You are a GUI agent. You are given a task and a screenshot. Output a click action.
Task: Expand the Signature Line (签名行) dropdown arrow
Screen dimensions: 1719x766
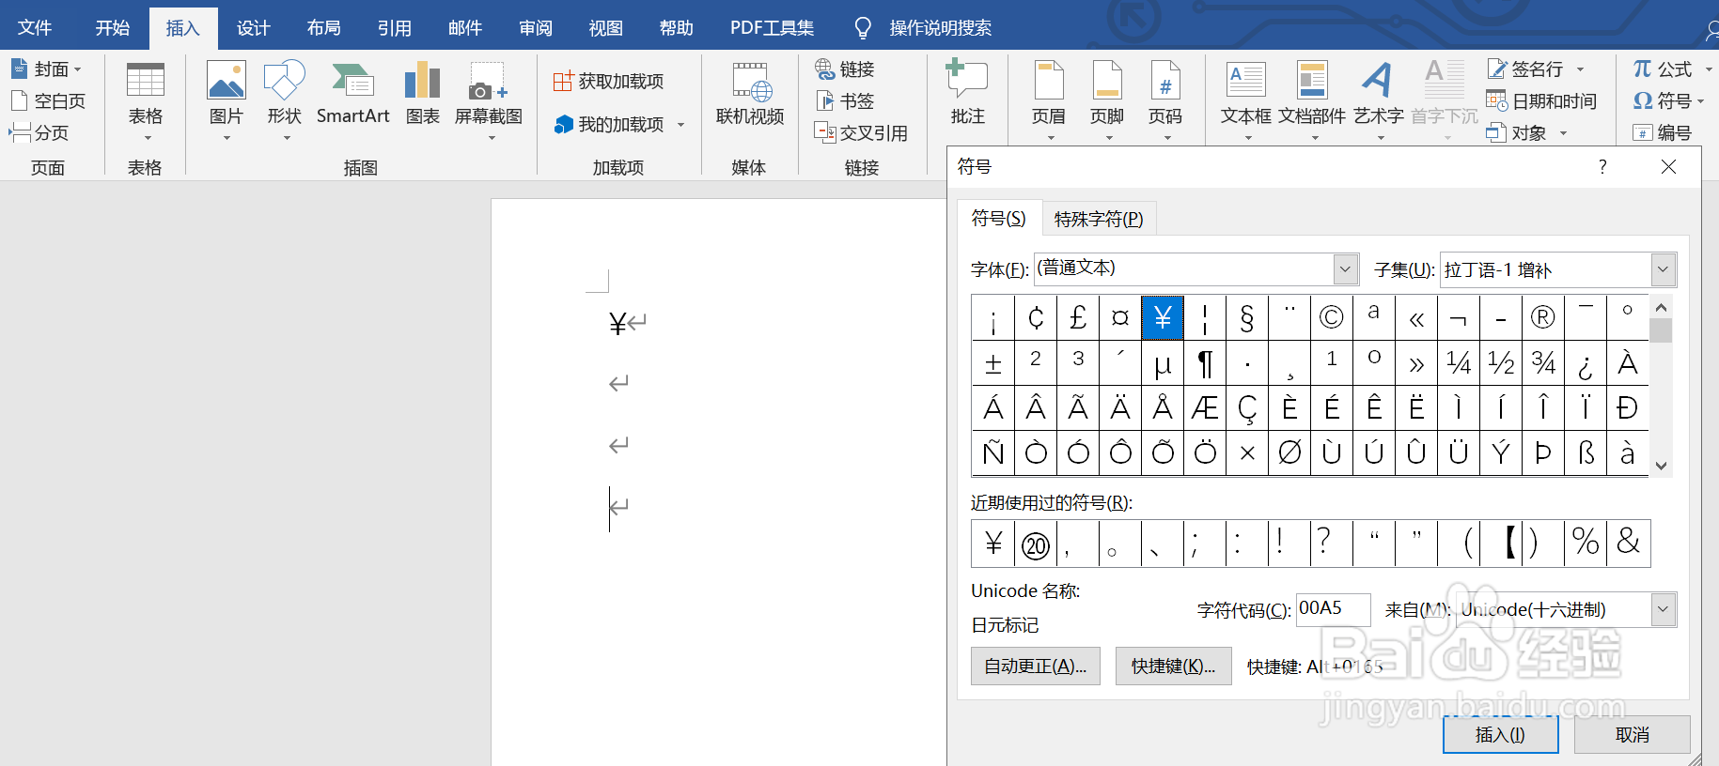1580,69
